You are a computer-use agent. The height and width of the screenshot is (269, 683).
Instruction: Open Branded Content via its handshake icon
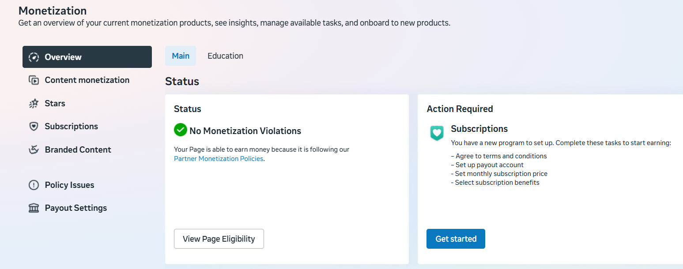(34, 150)
